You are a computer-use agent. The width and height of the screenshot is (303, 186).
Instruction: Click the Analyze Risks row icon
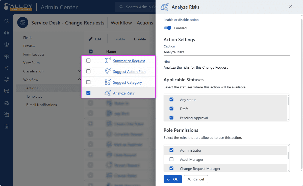click(x=108, y=93)
